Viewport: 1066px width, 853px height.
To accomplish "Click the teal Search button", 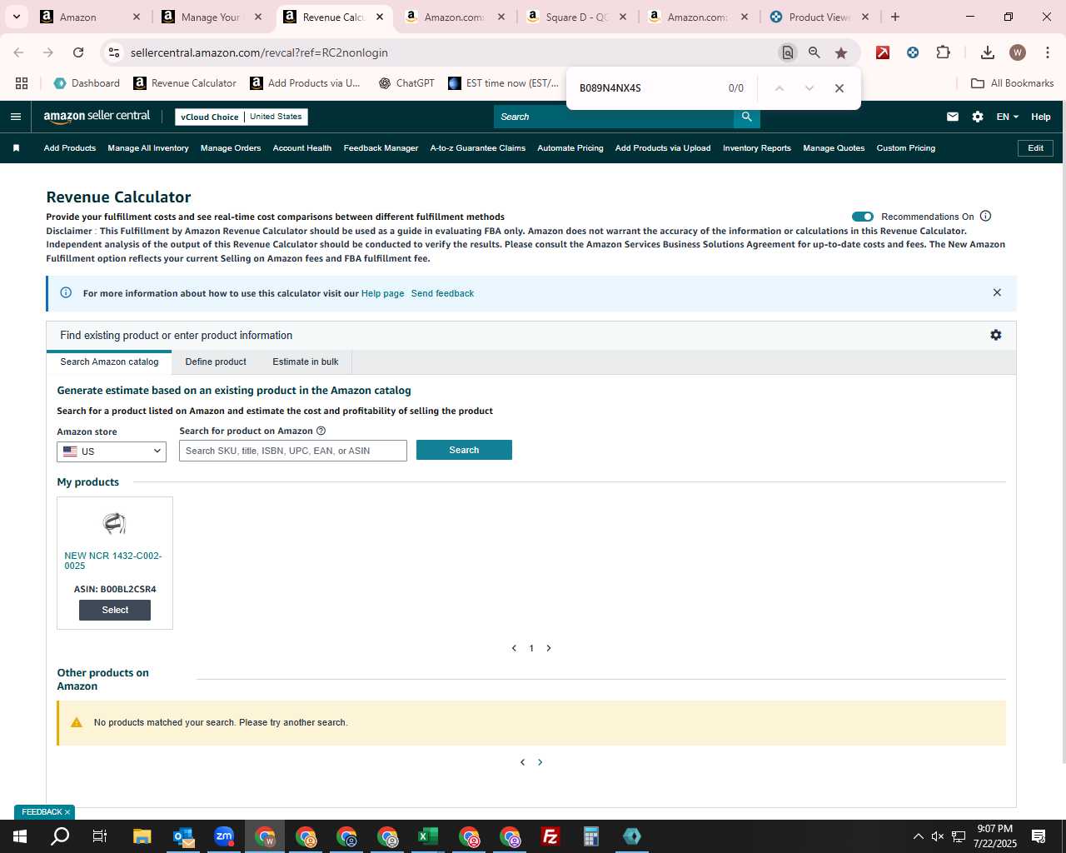I will (464, 450).
